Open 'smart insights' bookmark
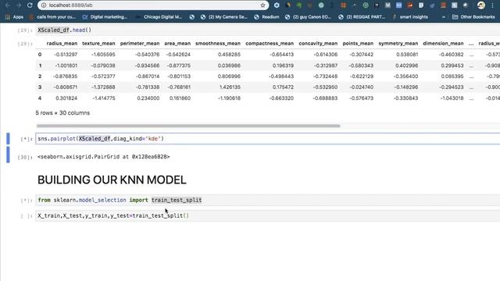The width and height of the screenshot is (500, 281). 410,17
